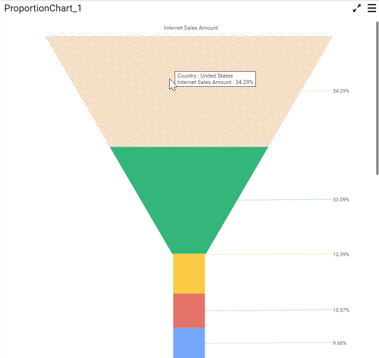Image resolution: width=379 pixels, height=358 pixels.
Task: Click the ProportionChart_1 title
Action: pos(43,8)
